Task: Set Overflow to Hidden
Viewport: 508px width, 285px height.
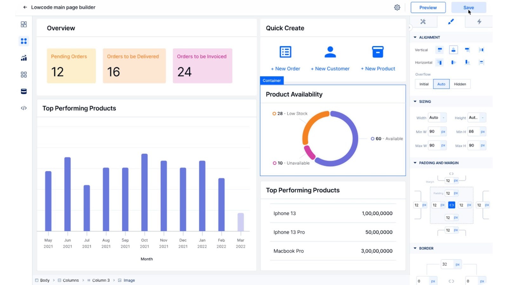Action: [460, 84]
